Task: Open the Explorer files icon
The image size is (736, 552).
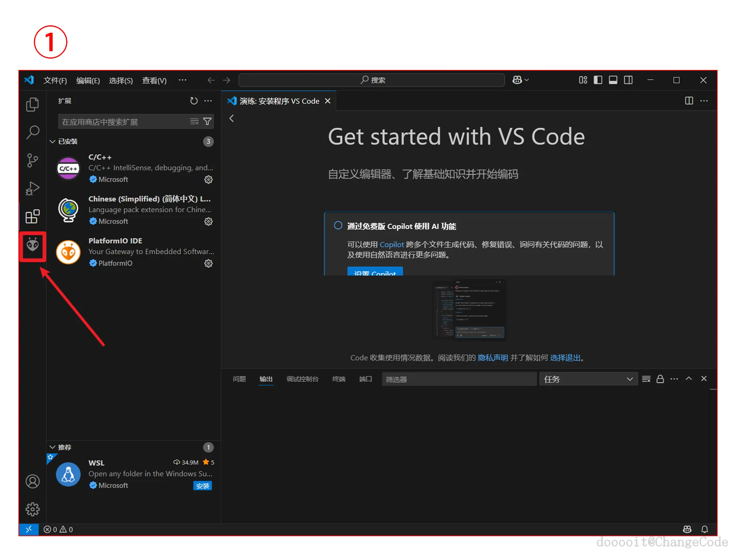Action: click(32, 105)
